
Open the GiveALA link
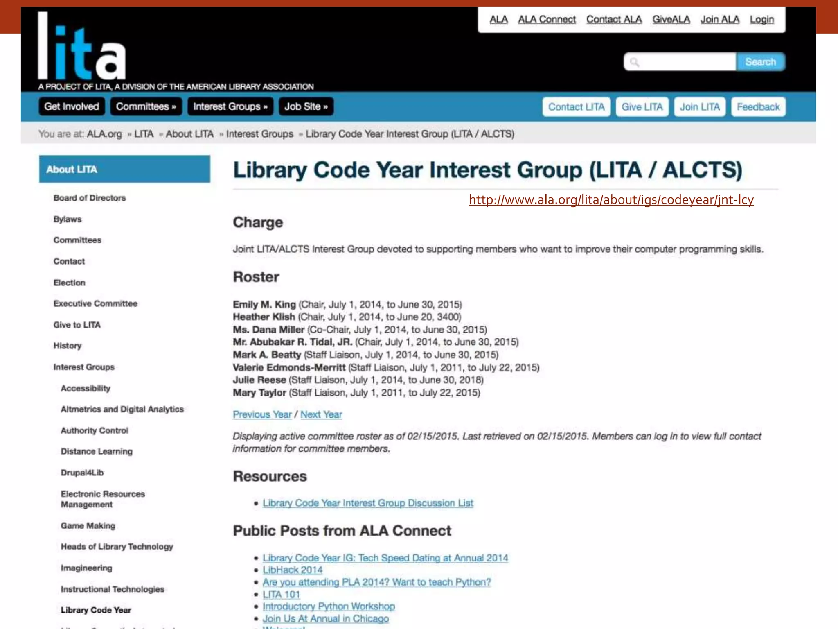pyautogui.click(x=671, y=19)
